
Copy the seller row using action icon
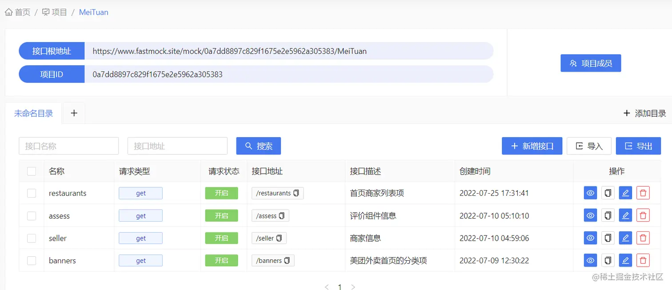(608, 238)
